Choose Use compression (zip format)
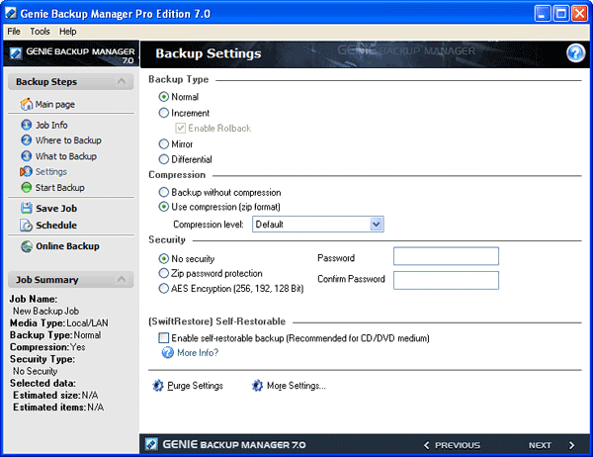This screenshot has height=457, width=593. click(x=163, y=207)
